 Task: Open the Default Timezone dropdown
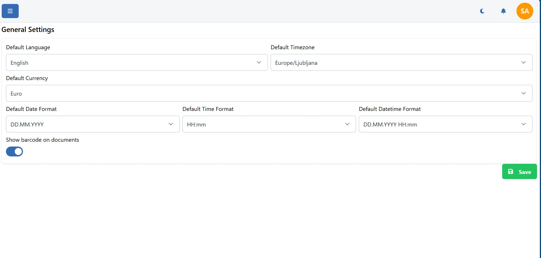tap(401, 63)
